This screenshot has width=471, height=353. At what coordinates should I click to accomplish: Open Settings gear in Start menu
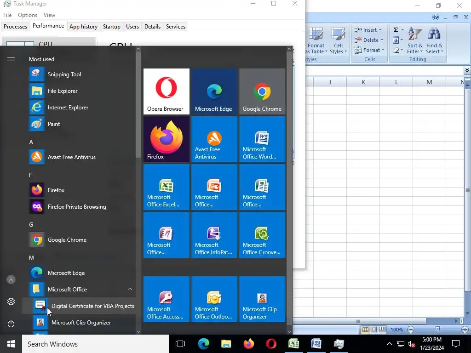point(11,302)
